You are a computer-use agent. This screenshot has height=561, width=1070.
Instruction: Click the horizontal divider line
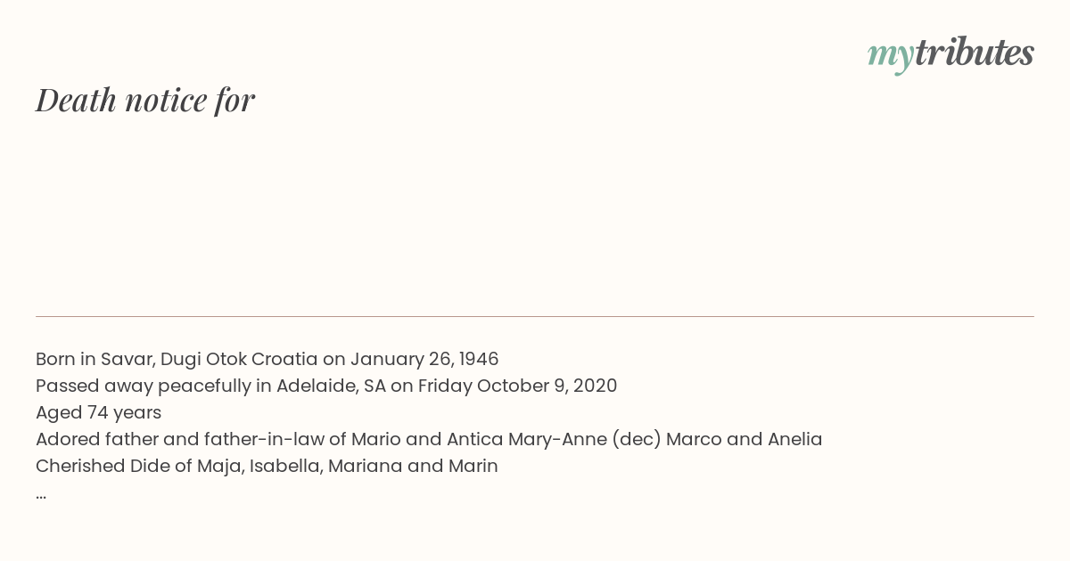(535, 316)
